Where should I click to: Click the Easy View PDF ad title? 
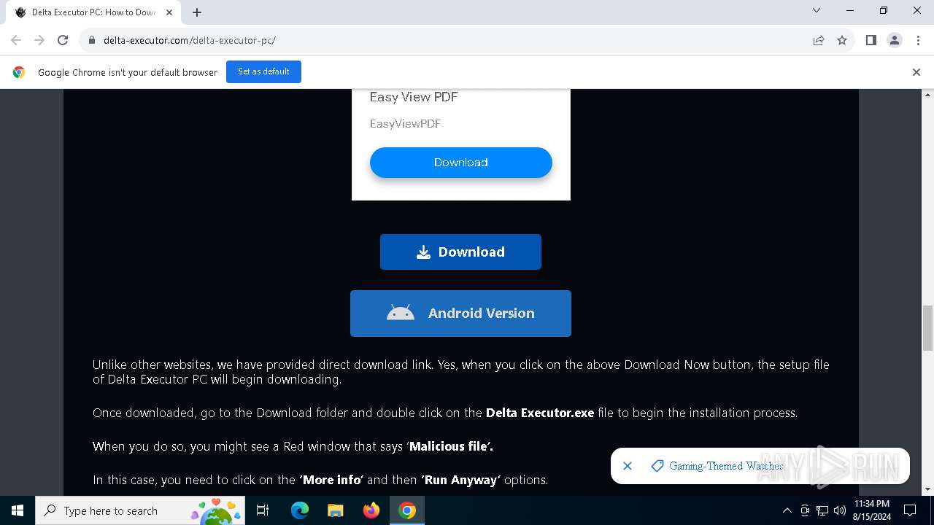tap(414, 97)
